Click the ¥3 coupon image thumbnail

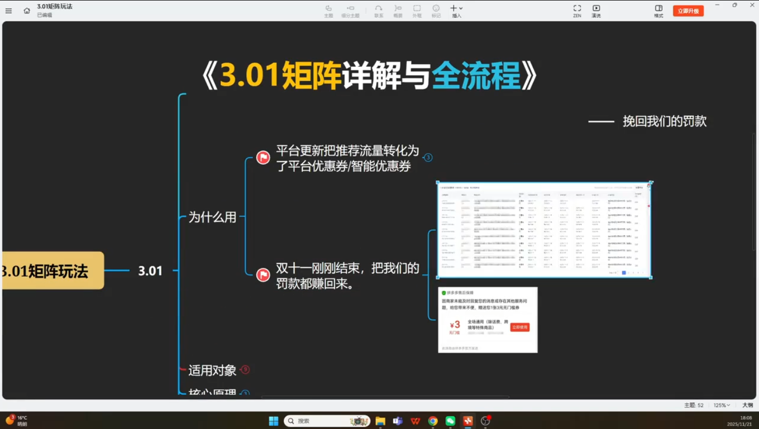click(487, 320)
